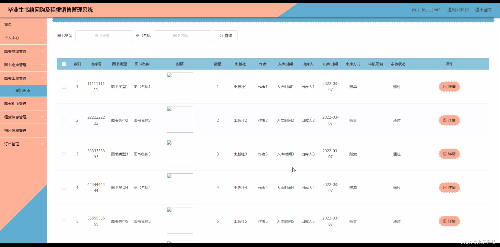The height and width of the screenshot is (247, 500).
Task: Click the magnifier icon on the 查询 button
Action: click(221, 36)
